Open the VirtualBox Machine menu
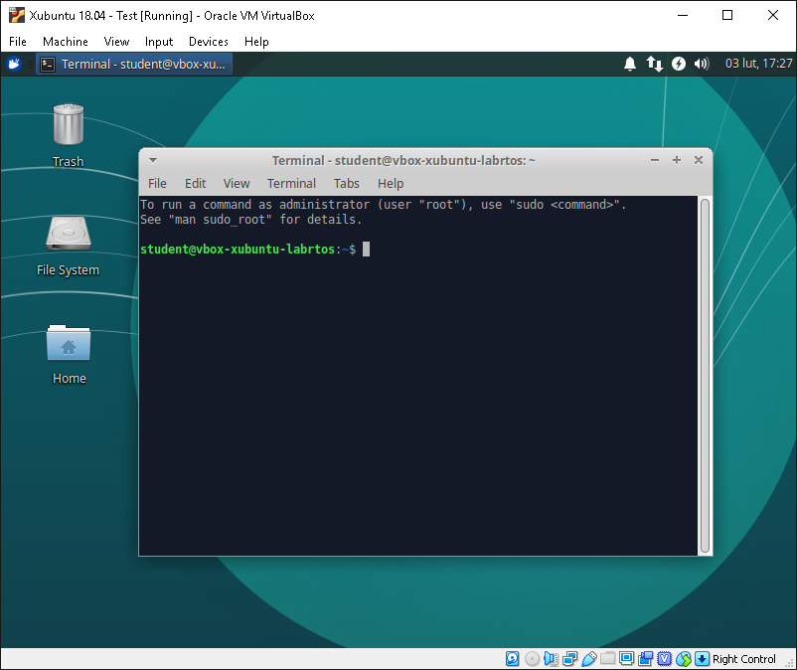The height and width of the screenshot is (670, 797). [x=65, y=41]
